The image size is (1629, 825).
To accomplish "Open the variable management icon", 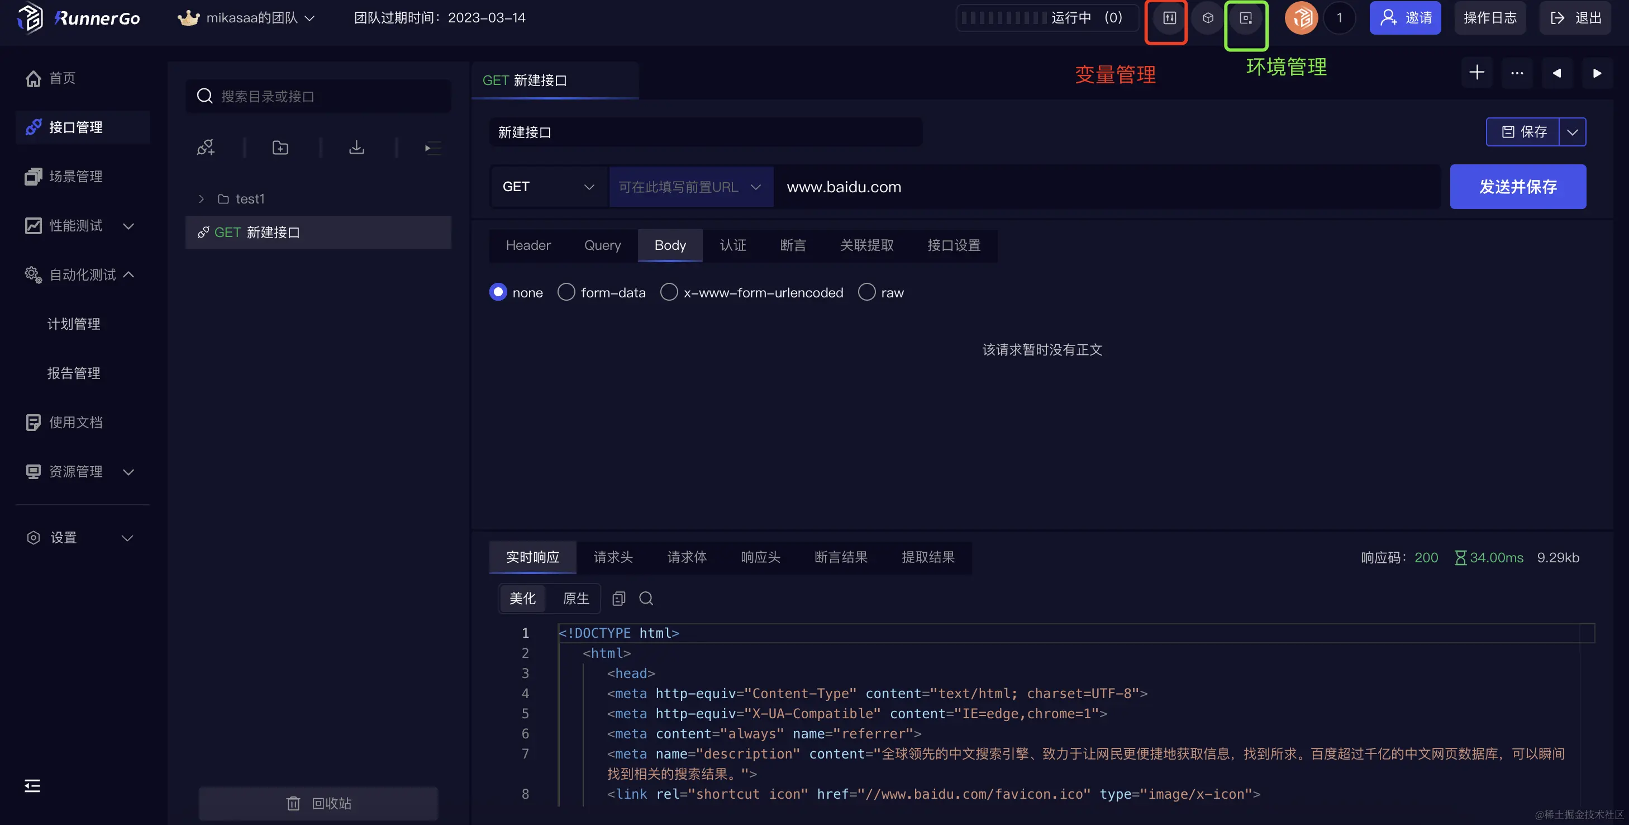I will 1169,18.
